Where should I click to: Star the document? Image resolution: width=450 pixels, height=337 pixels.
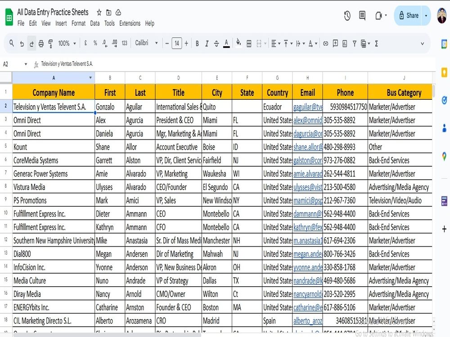99,12
